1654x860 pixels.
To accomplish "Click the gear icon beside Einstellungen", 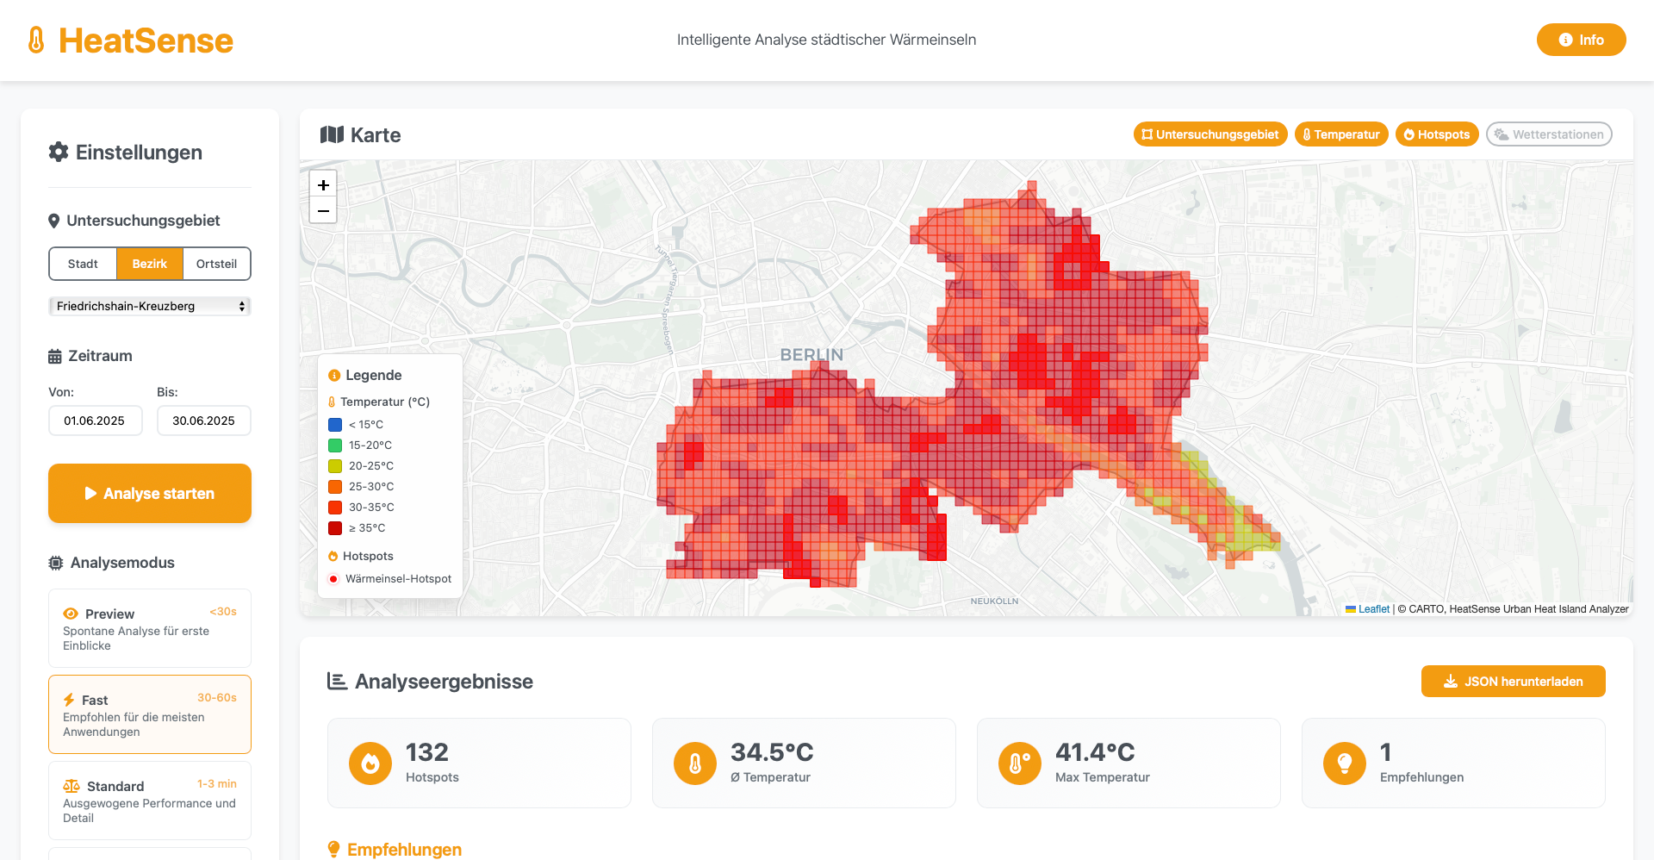I will (x=58, y=152).
